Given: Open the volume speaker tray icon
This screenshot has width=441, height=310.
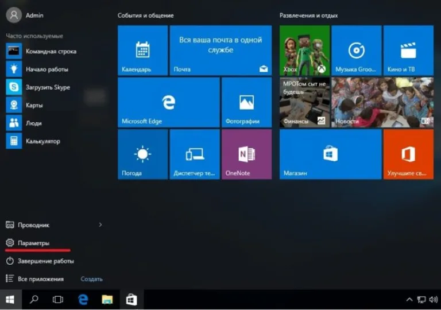Looking at the screenshot, I should click(x=434, y=300).
